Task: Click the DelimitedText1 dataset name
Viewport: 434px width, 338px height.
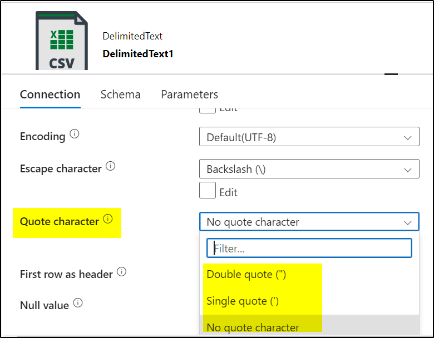Action: coord(138,54)
